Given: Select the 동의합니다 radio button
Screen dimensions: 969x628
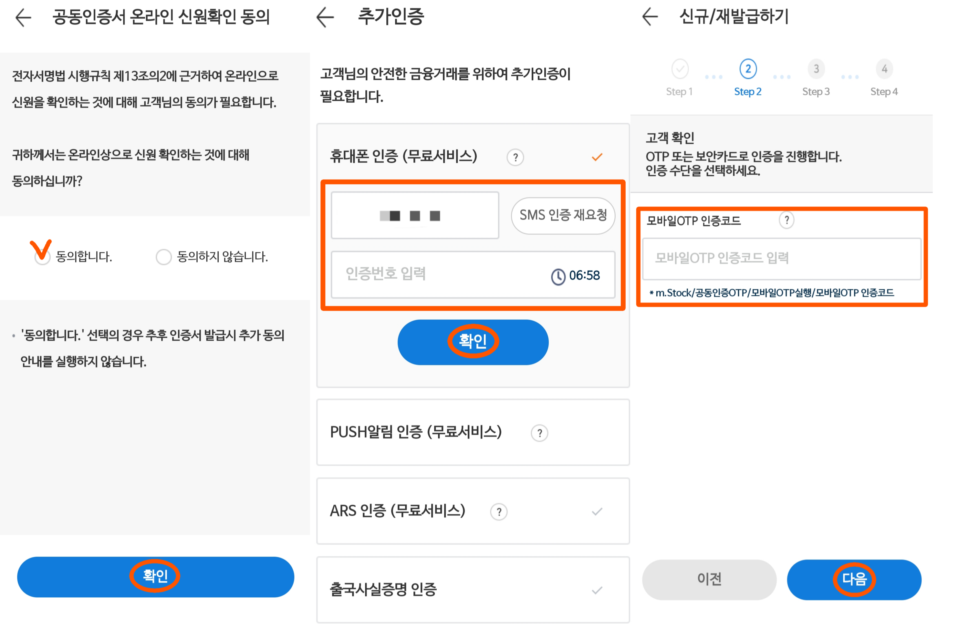Looking at the screenshot, I should (42, 257).
